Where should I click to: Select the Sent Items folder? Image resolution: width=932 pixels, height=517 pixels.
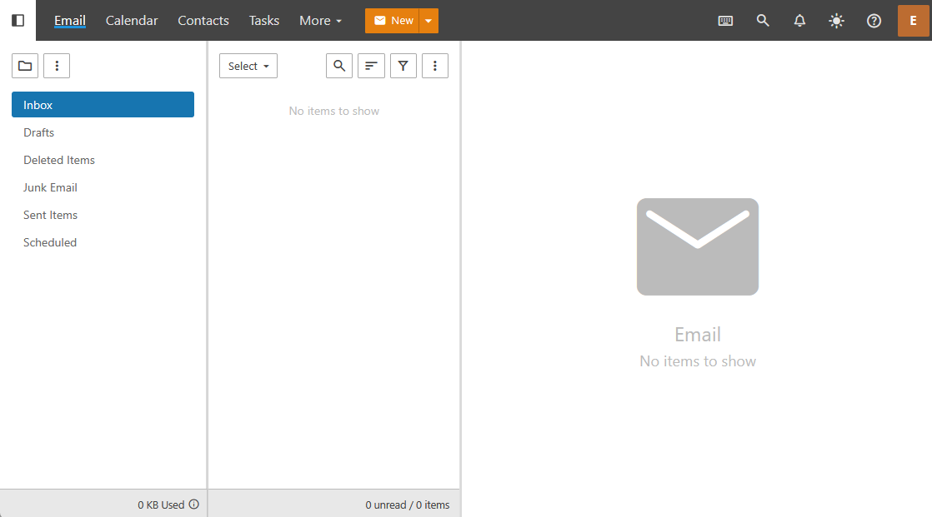coord(51,215)
